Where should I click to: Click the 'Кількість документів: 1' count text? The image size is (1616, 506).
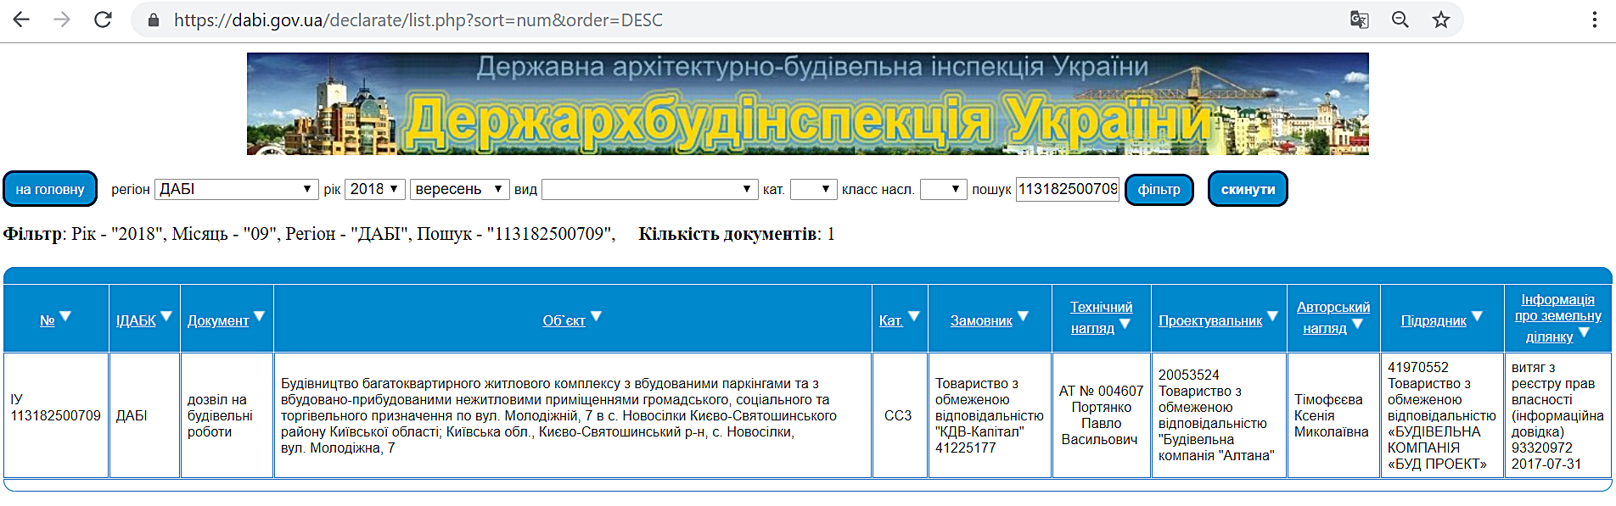pos(737,234)
